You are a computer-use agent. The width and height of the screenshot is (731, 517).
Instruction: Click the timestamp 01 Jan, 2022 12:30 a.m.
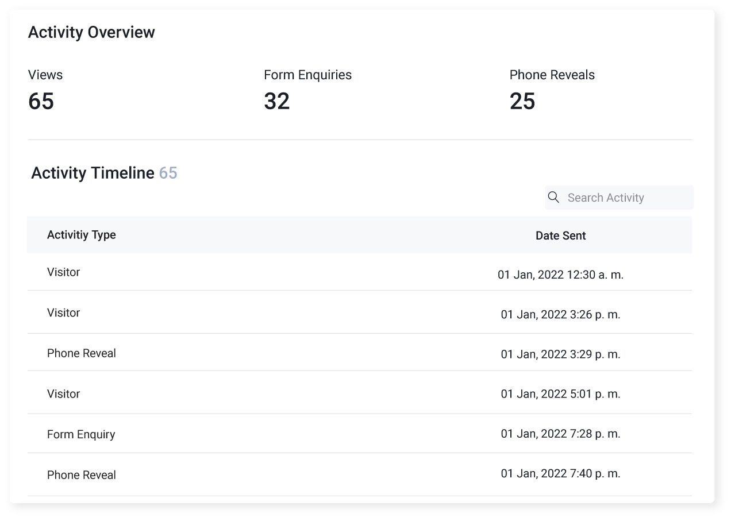560,275
